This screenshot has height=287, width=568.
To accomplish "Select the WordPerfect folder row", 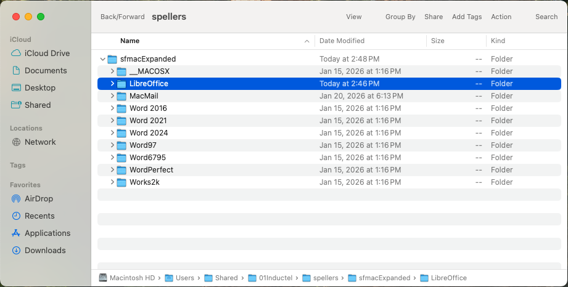I will click(x=151, y=170).
